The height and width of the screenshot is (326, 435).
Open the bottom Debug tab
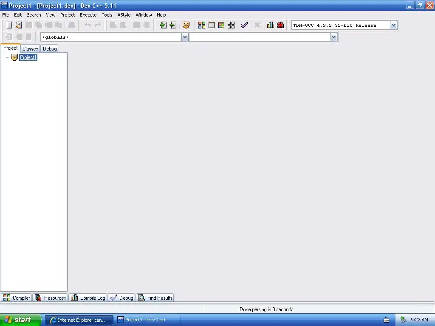tap(121, 298)
